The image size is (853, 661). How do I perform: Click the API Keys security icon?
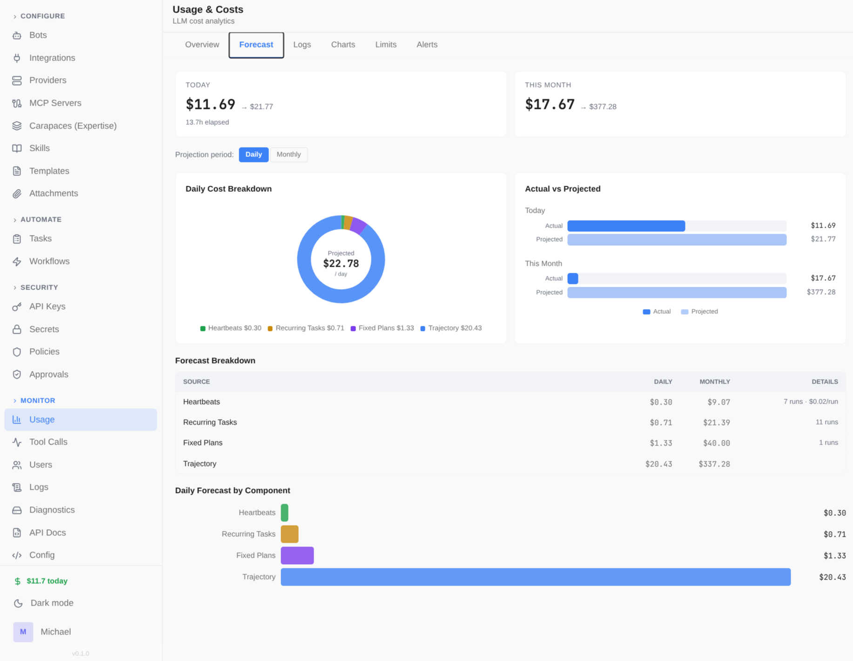click(17, 306)
